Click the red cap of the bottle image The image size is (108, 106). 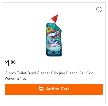click(55, 19)
